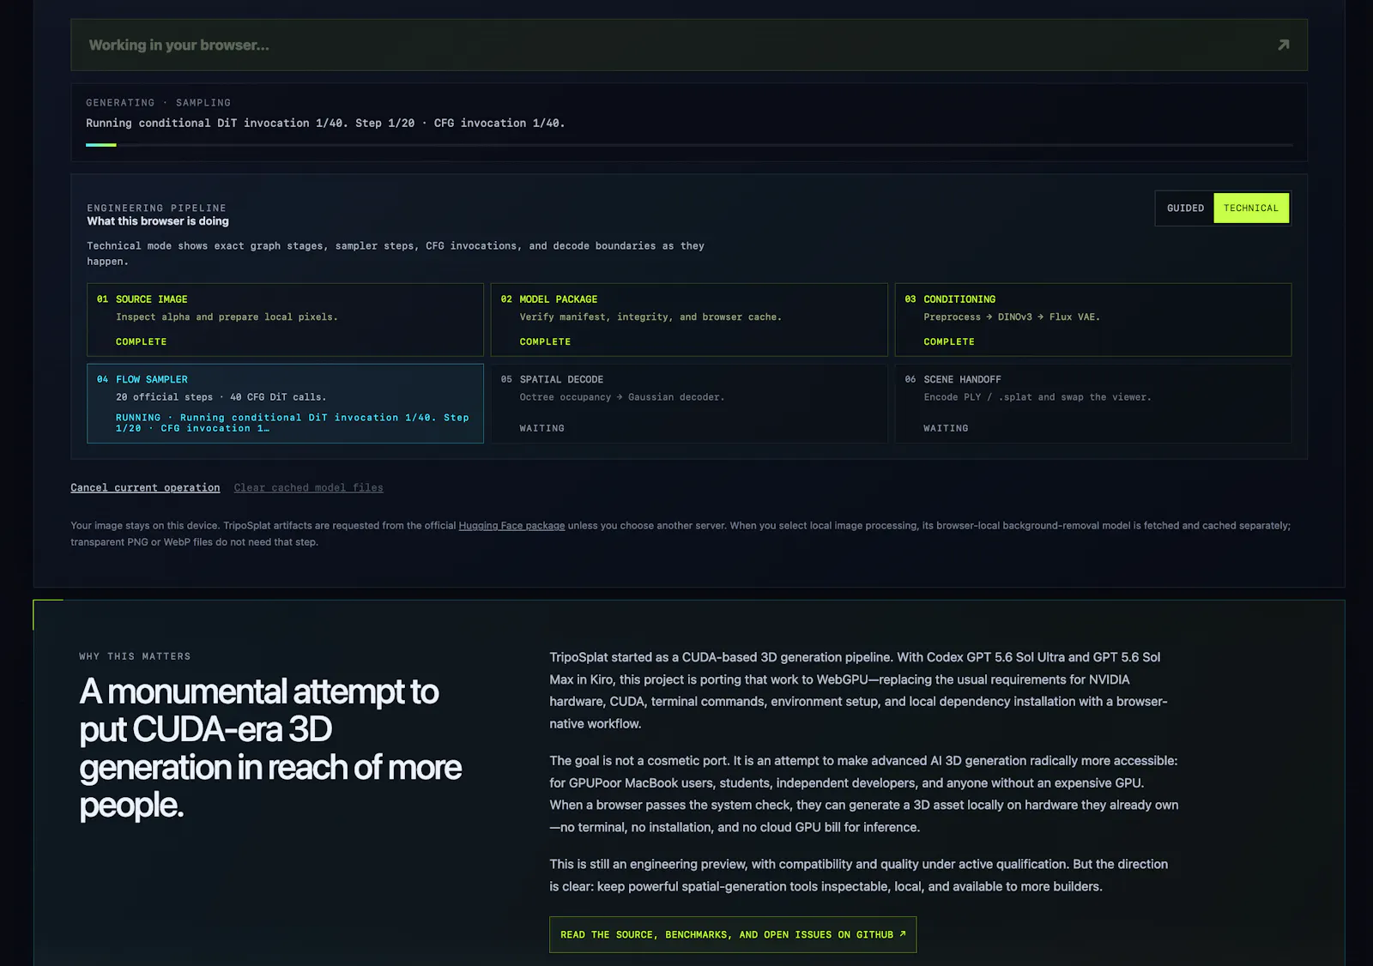Screen dimensions: 1373x966
Task: Click the RUNNING status text in Flow Sampler
Action: click(293, 423)
